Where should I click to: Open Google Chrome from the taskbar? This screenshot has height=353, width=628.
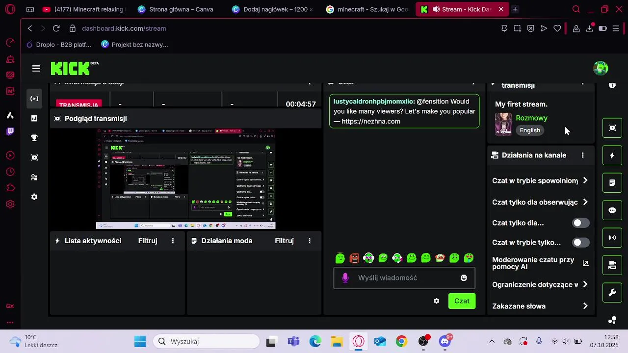coord(401,341)
